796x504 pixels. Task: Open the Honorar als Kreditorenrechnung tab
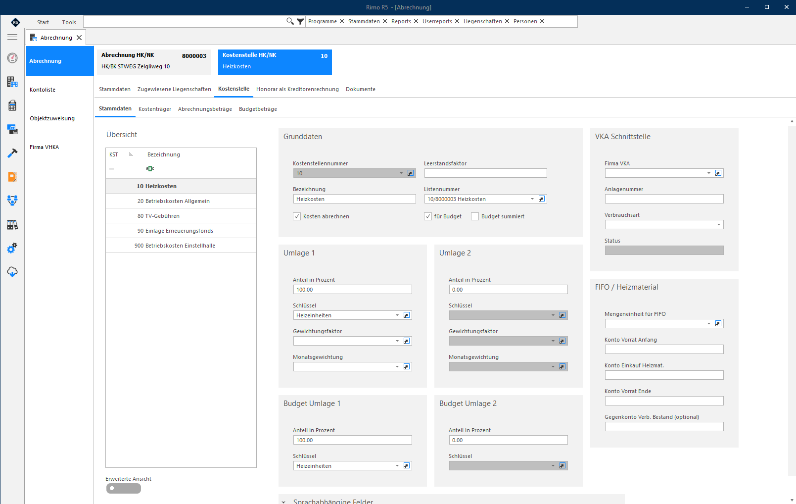click(x=297, y=89)
